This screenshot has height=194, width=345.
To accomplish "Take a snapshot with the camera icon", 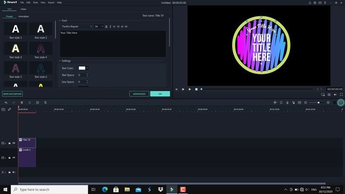I will click(329, 95).
